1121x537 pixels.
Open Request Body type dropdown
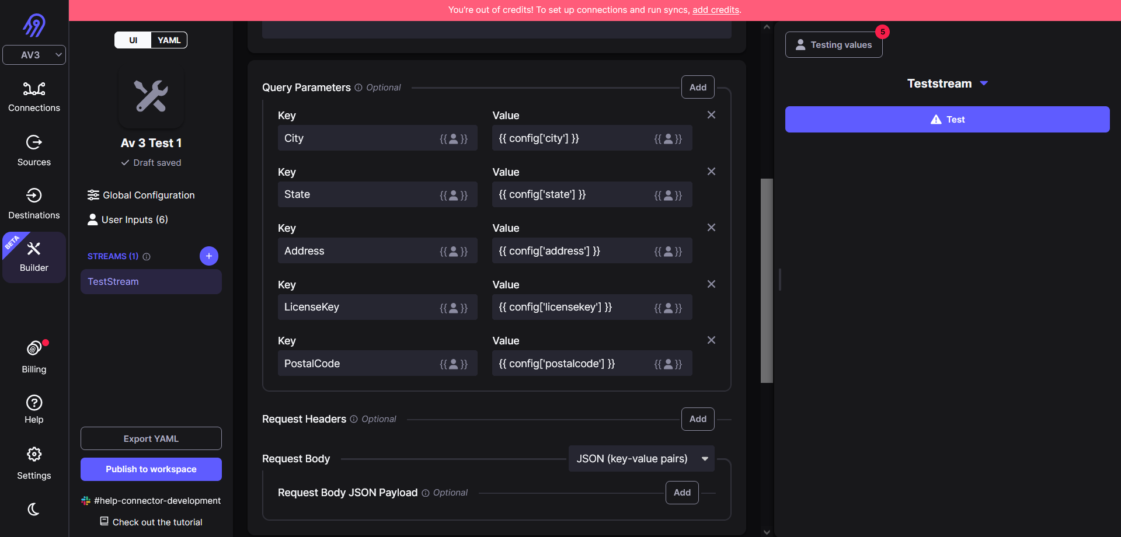coord(641,459)
